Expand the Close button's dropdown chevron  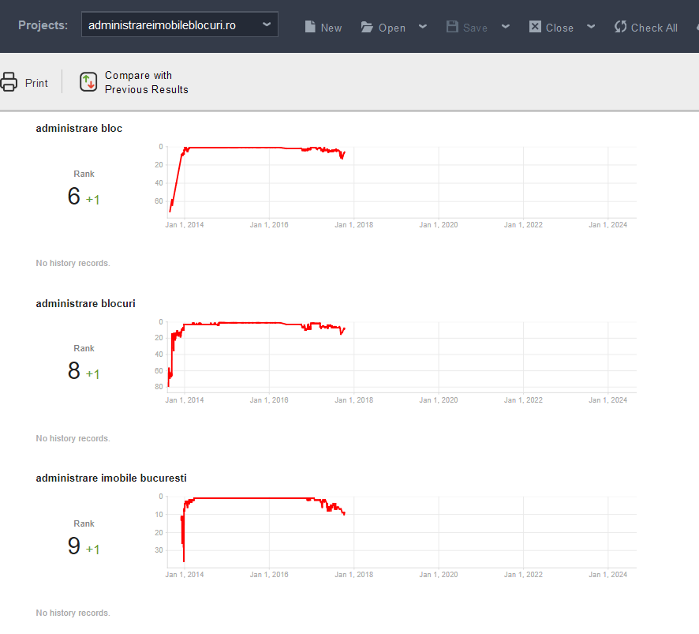point(591,26)
